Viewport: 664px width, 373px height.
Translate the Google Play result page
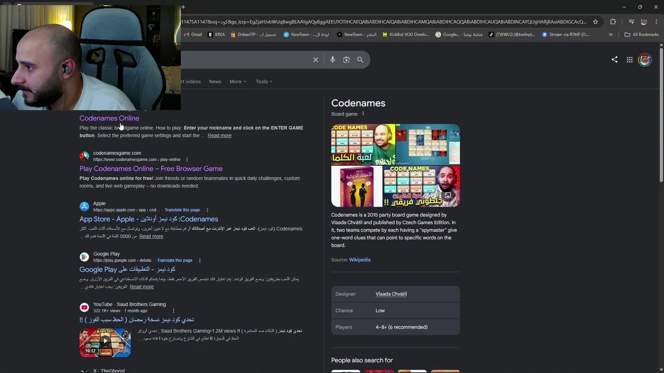[174, 260]
